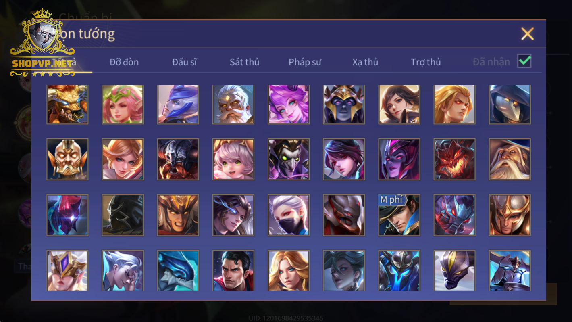Image resolution: width=572 pixels, height=322 pixels.
Task: Select the white-bearded old wizard hero
Action: [510, 159]
